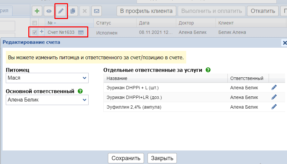Open the Питомец dropdown showing Мася
Image resolution: width=287 pixels, height=164 pixels.
pyautogui.click(x=47, y=78)
